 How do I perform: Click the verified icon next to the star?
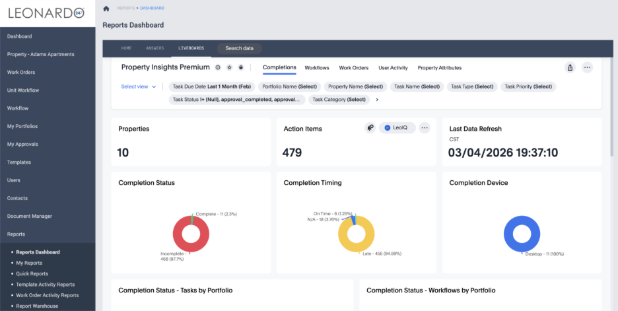[x=241, y=67]
